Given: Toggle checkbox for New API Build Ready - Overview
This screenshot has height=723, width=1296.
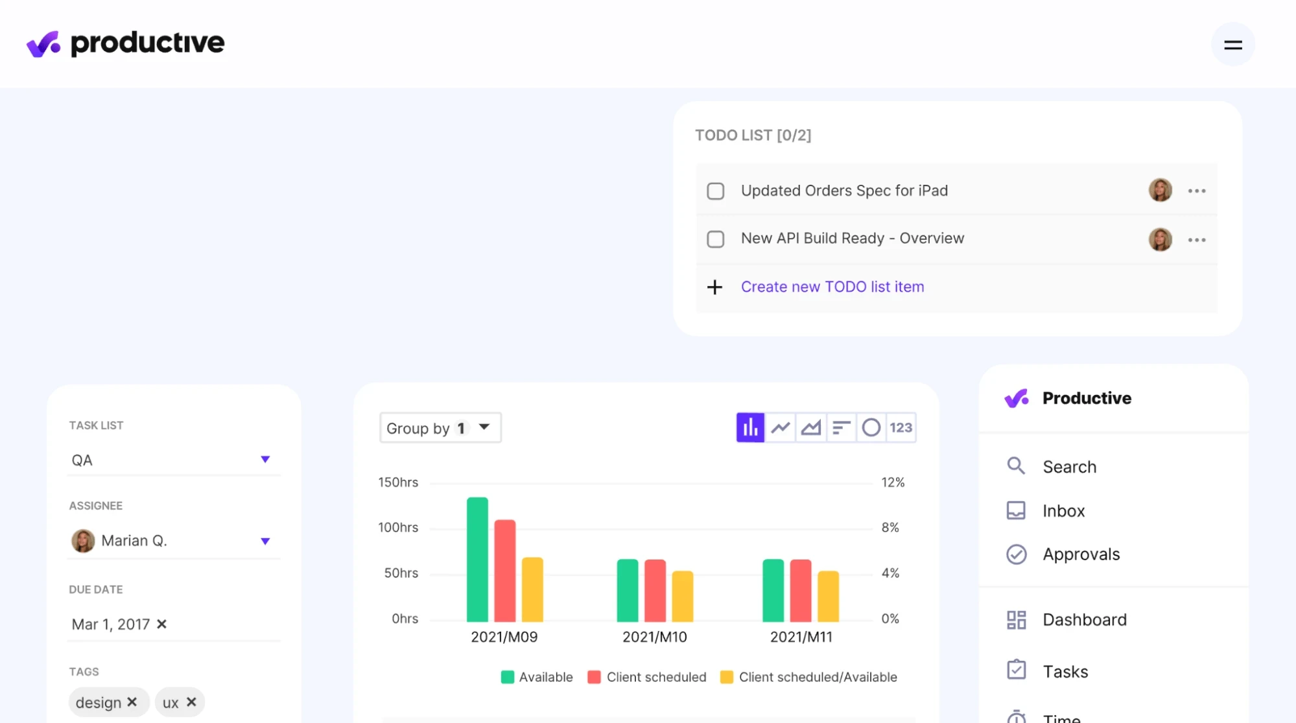Looking at the screenshot, I should [x=716, y=239].
